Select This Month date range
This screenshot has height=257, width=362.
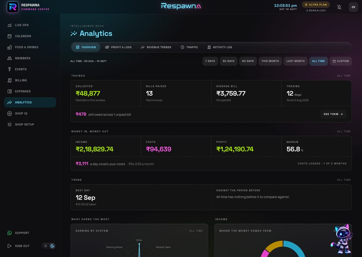tap(270, 61)
